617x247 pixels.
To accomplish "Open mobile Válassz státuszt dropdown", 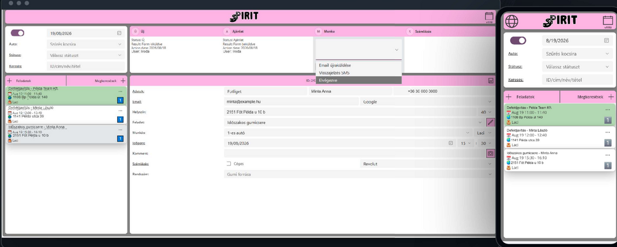I will coord(577,66).
